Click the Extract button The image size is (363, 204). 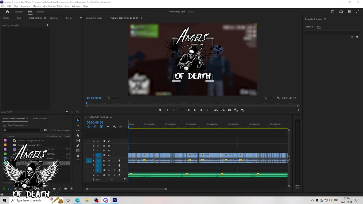click(223, 110)
